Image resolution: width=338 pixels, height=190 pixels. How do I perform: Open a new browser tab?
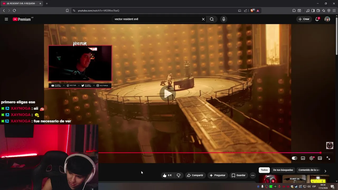point(47,3)
